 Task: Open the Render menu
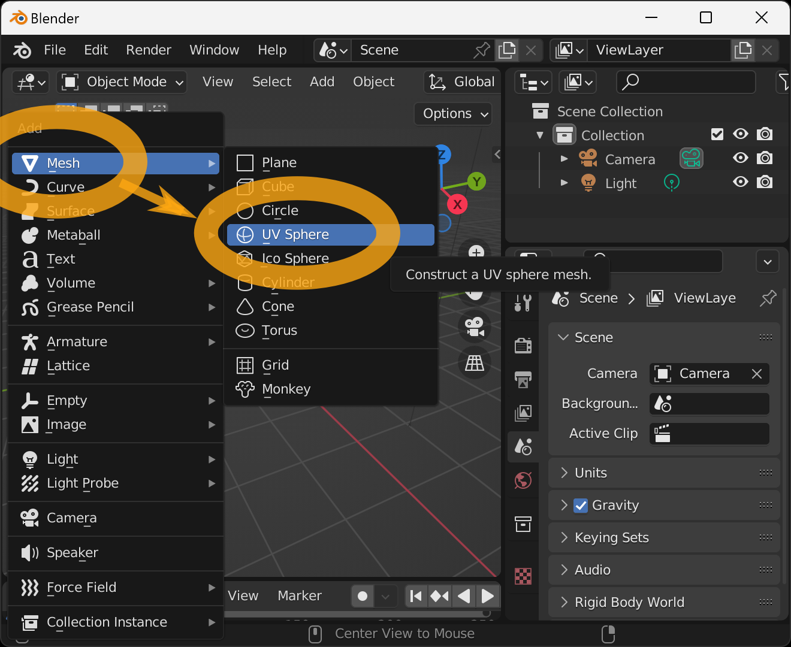(149, 50)
